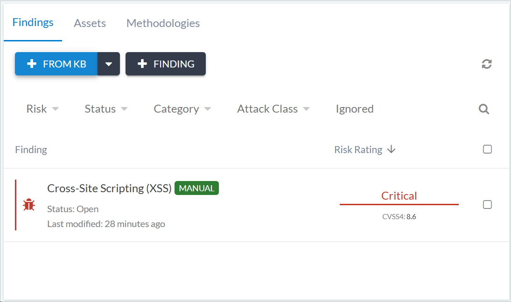Open the Risk filter dropdown
The image size is (511, 302).
tap(42, 109)
